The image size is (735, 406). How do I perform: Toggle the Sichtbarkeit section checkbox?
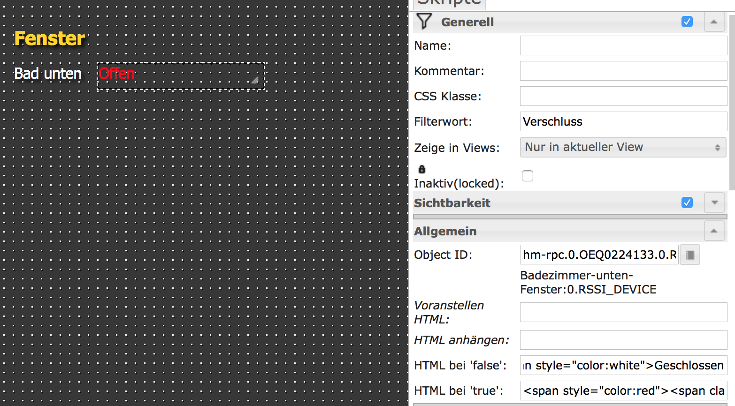point(687,203)
